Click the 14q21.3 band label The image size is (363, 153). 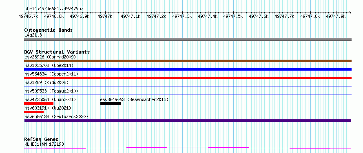point(33,35)
